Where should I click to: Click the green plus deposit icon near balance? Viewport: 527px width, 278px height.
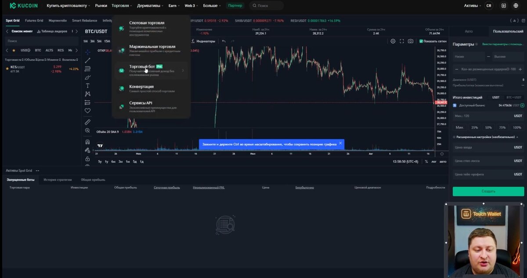(x=522, y=105)
